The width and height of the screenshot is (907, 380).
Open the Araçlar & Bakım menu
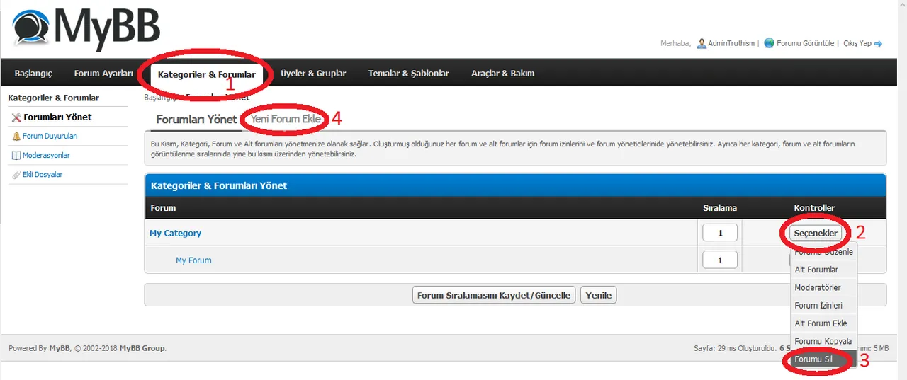(x=502, y=73)
